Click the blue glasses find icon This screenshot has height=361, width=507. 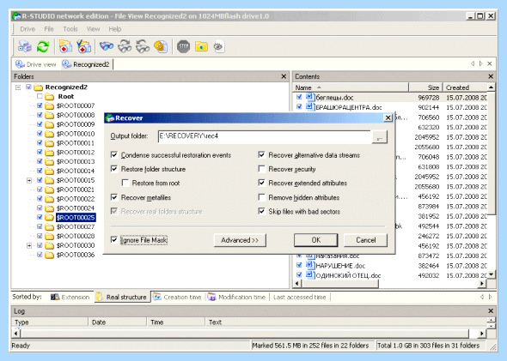107,47
